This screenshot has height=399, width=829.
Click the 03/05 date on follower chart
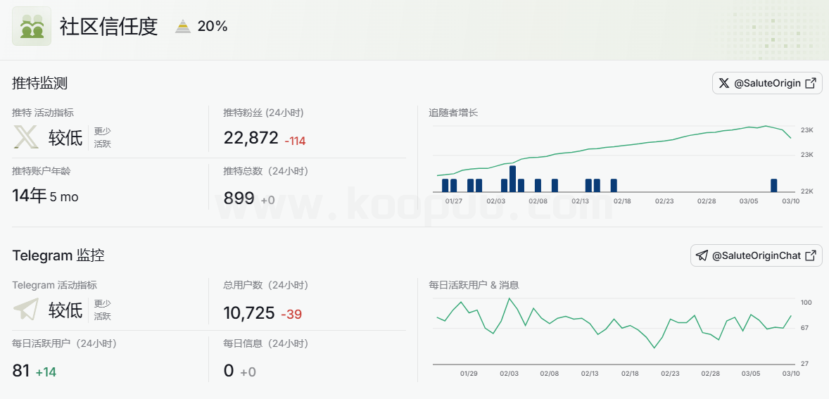click(x=749, y=201)
